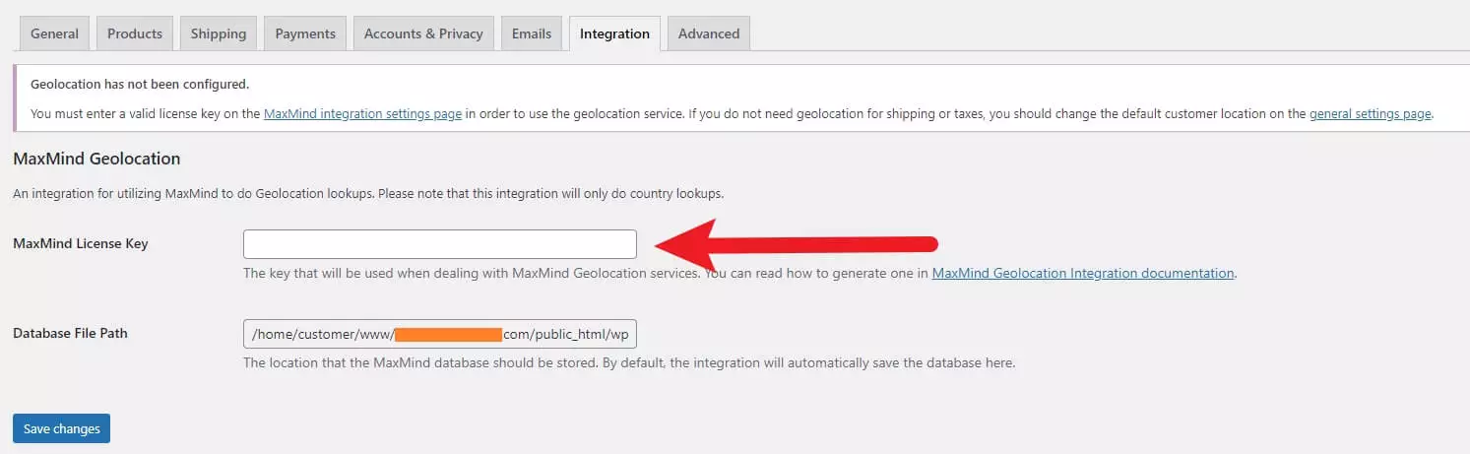The width and height of the screenshot is (1470, 454).
Task: Click the 'An integration for utilizing MaxMind' description
Action: [368, 193]
